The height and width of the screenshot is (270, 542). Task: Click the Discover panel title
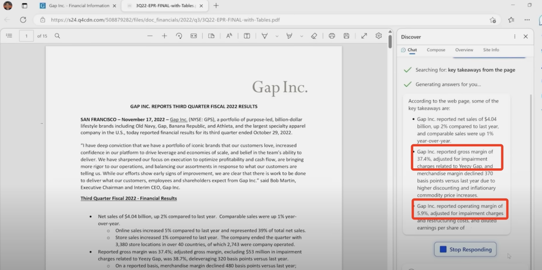[411, 37]
